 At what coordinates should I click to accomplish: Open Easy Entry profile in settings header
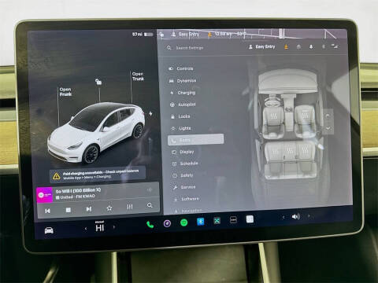[261, 46]
